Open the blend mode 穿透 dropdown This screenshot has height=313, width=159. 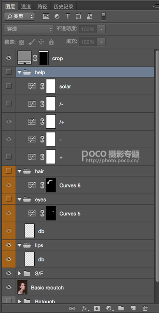coord(29,29)
